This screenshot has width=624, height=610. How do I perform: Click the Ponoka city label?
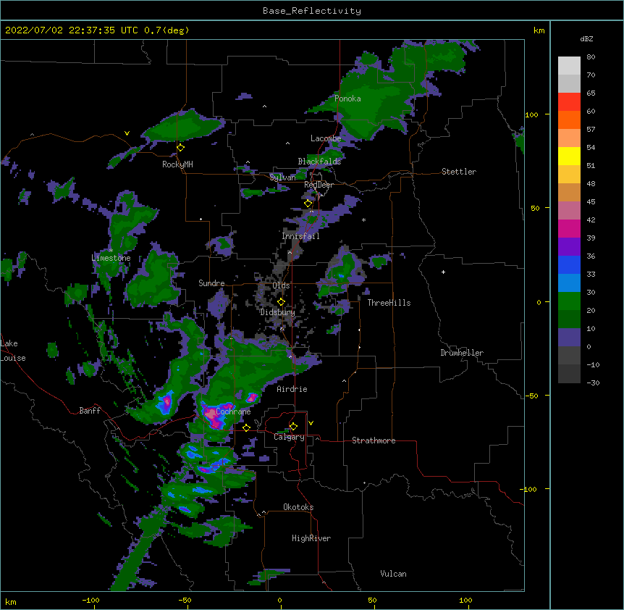(x=347, y=99)
